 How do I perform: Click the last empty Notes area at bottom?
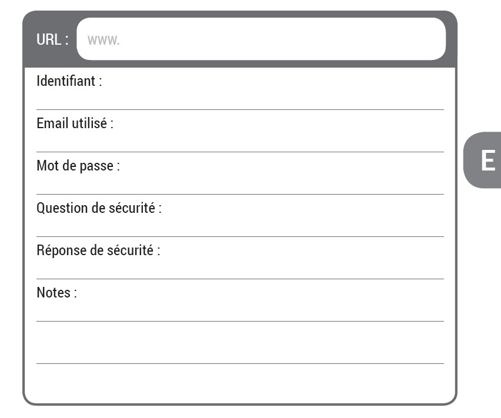pyautogui.click(x=240, y=383)
